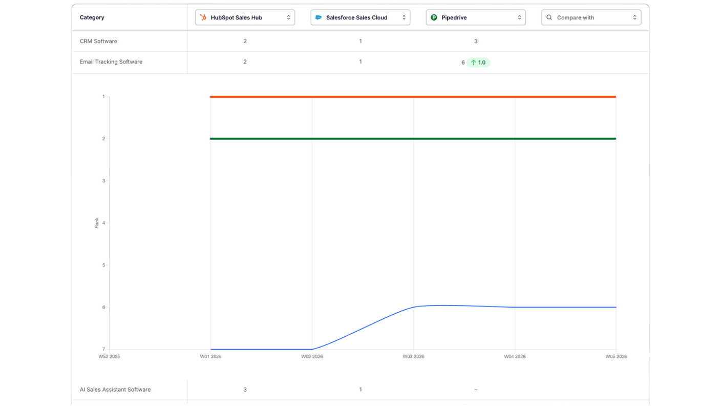Click tick label 7 on the Rank axis
Viewport: 721px width, 406px height.
click(x=103, y=350)
